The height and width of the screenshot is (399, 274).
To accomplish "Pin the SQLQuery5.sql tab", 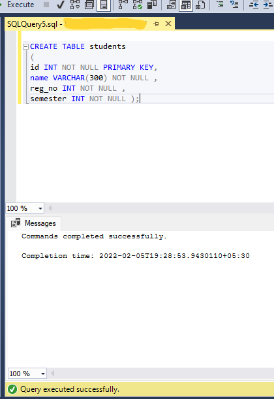I will 156,24.
